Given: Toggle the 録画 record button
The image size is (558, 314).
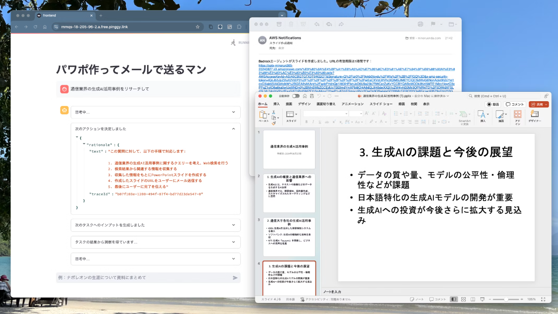Looking at the screenshot, I should [x=493, y=104].
